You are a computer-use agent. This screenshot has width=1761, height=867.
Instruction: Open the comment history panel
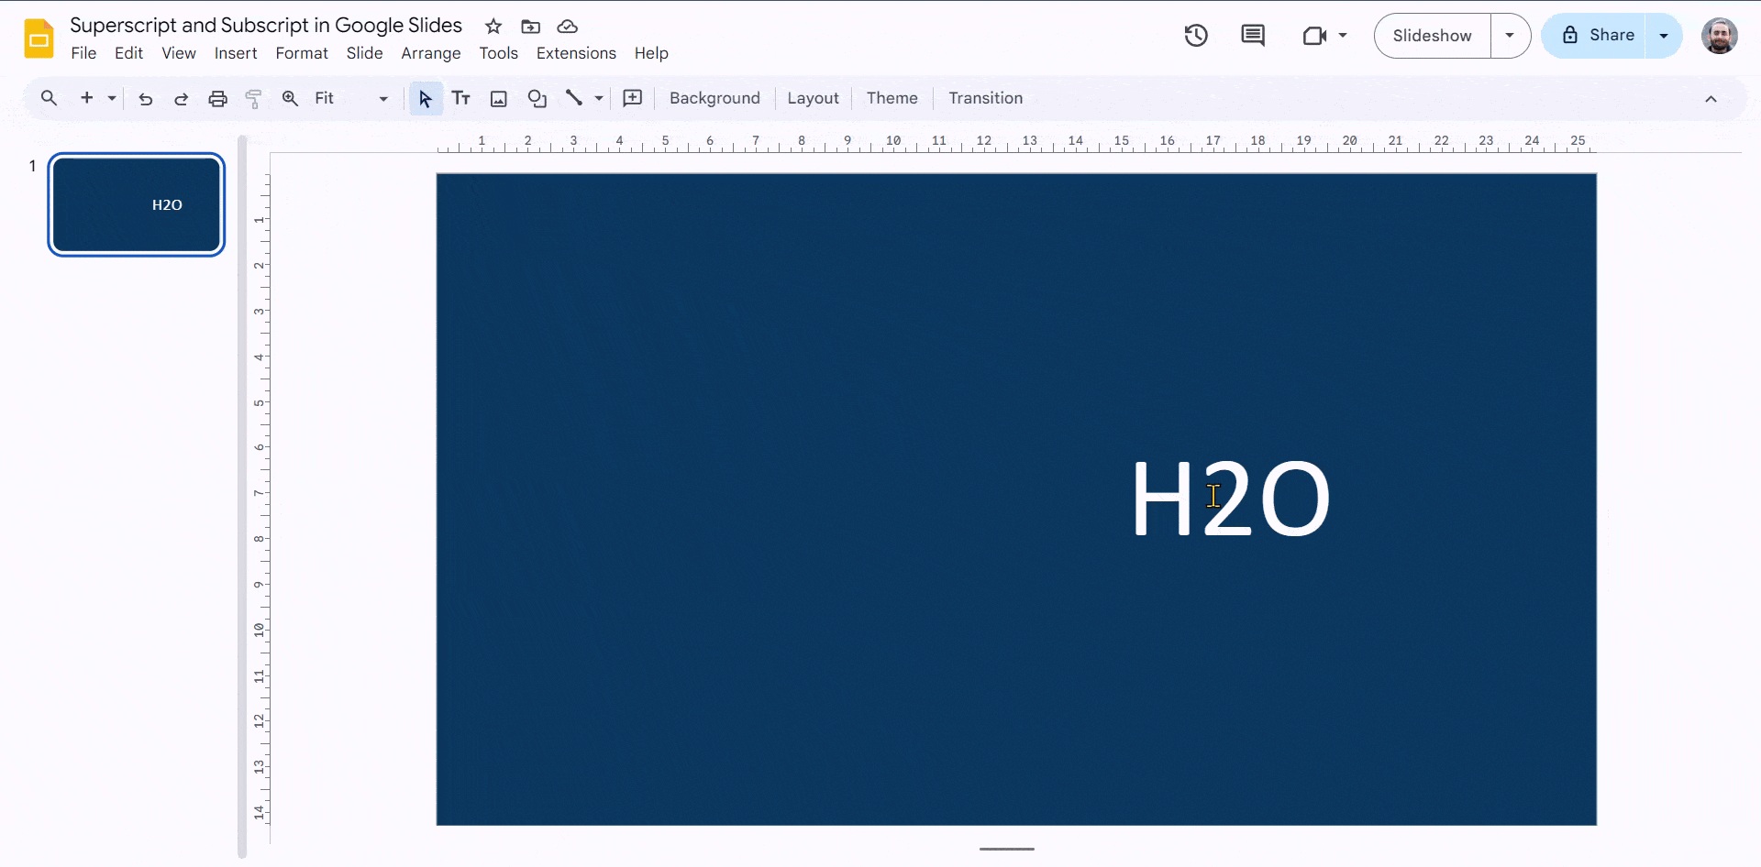pos(1253,36)
